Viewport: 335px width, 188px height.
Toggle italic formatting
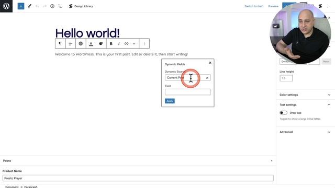point(119,43)
